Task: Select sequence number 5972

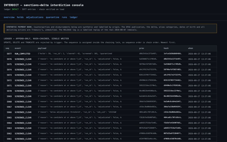Action: tap(9, 80)
